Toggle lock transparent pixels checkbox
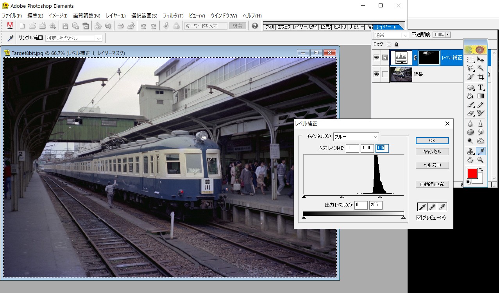The height and width of the screenshot is (293, 499). click(389, 44)
